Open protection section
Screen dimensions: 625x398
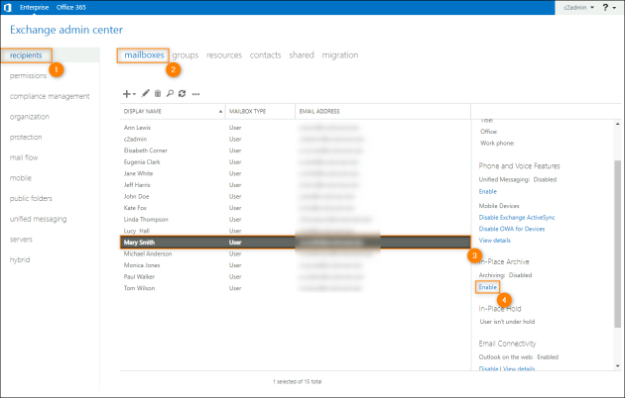click(x=26, y=138)
